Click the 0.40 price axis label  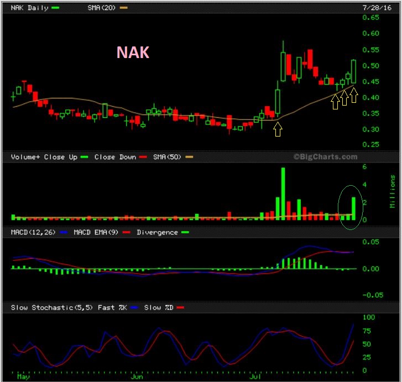click(370, 97)
